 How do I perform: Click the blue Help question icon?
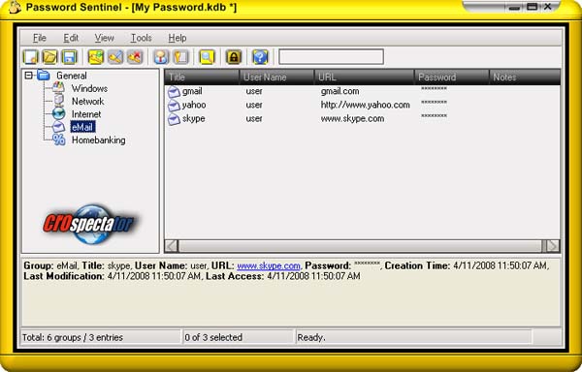(x=260, y=57)
